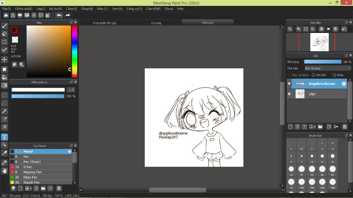Zoom in from the Navigator panel
Viewport: 353px width, 198px height.
[299, 29]
